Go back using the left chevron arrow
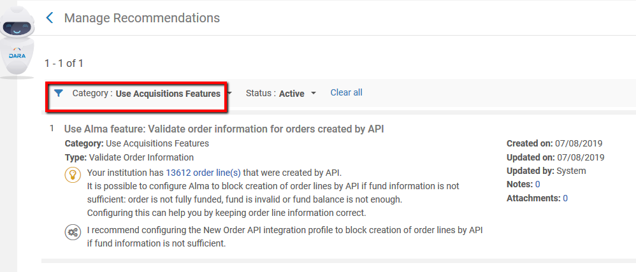 50,18
